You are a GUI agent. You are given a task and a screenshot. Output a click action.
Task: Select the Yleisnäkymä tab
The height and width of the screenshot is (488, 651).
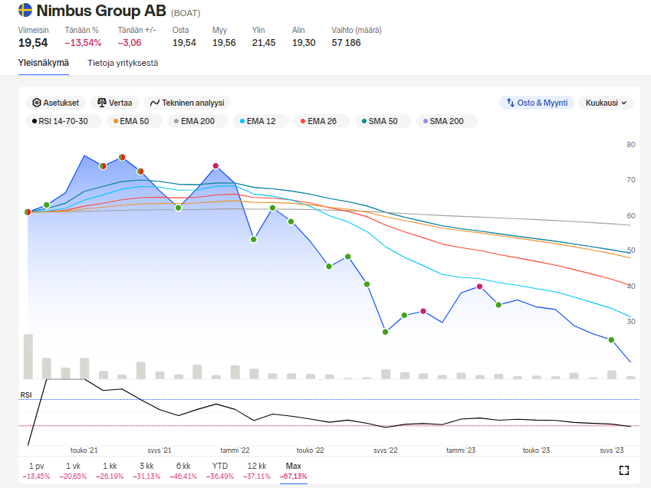44,63
